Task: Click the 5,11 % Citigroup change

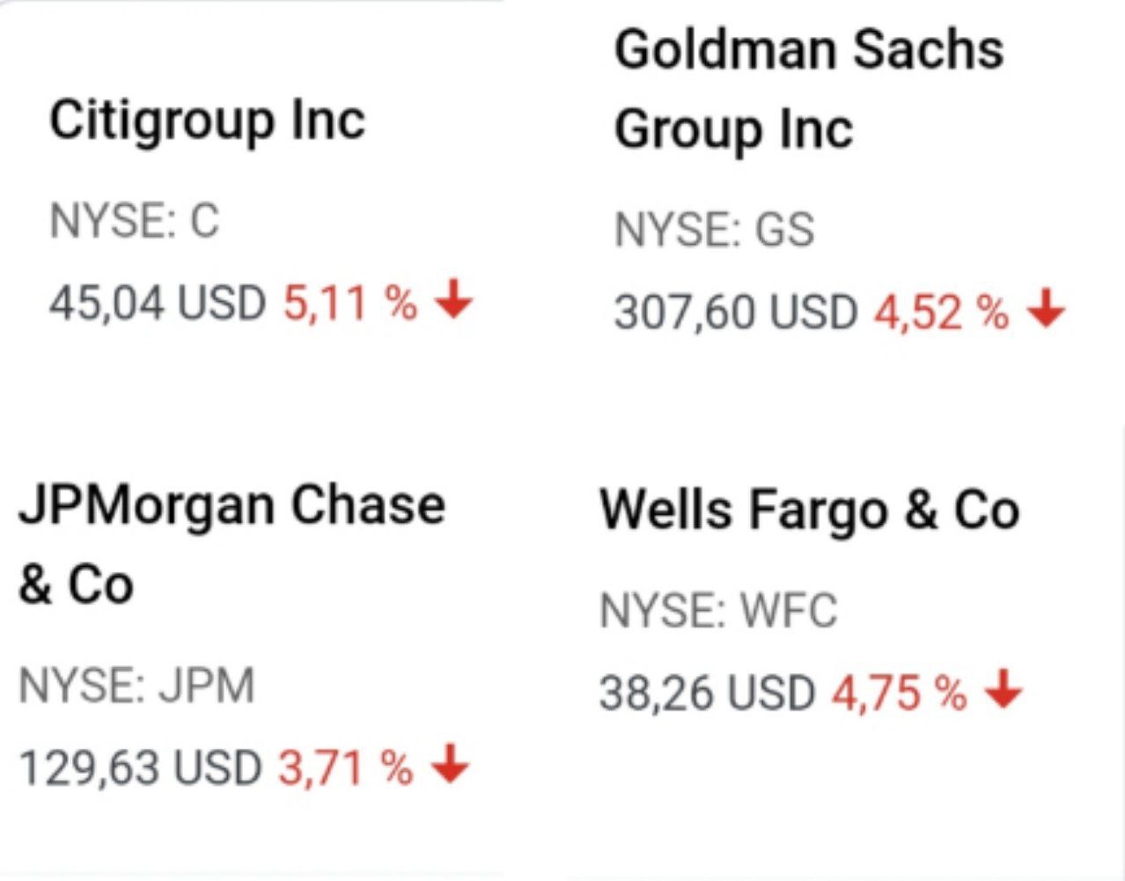Action: tap(349, 304)
